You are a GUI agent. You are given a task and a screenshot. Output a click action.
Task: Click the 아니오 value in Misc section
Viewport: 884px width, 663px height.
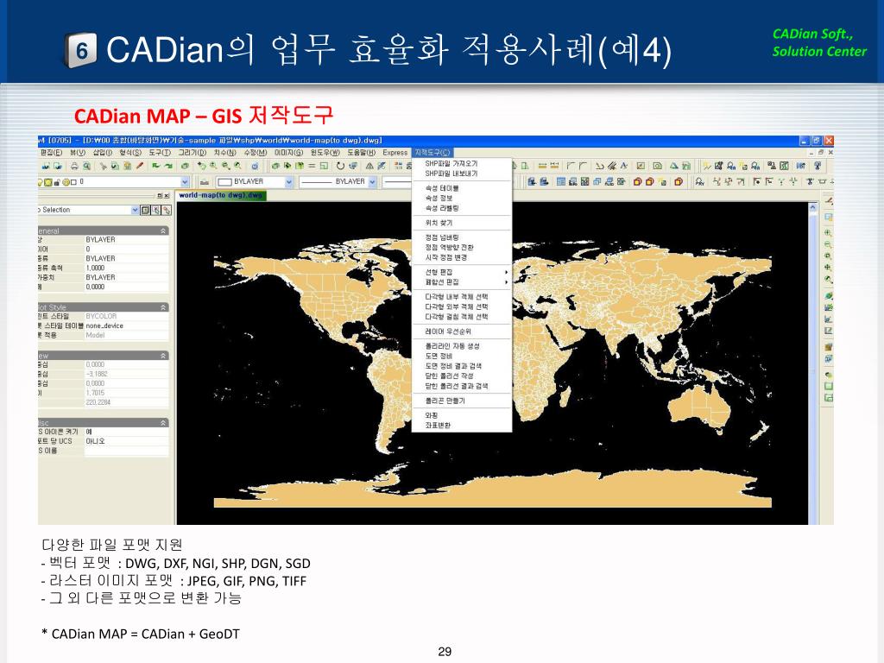pos(126,441)
